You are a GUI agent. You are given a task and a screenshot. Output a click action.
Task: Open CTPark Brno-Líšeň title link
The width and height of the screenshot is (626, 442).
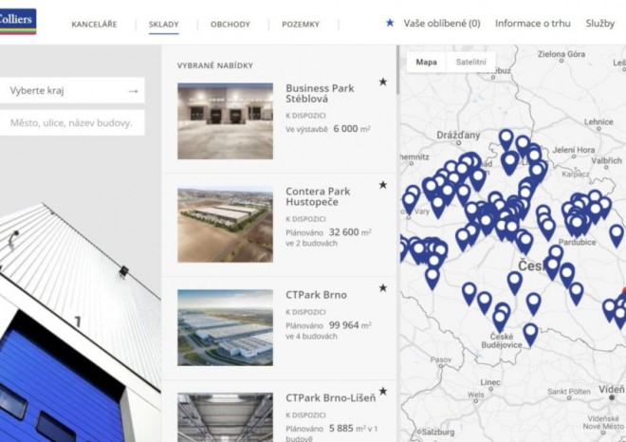(x=331, y=398)
